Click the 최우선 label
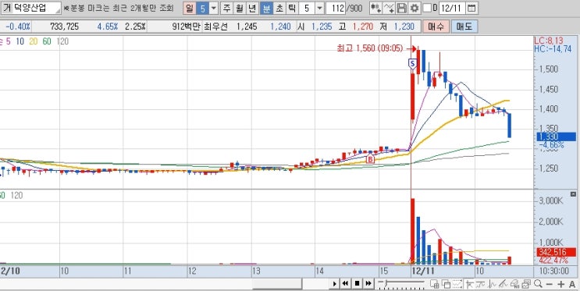 coord(215,27)
